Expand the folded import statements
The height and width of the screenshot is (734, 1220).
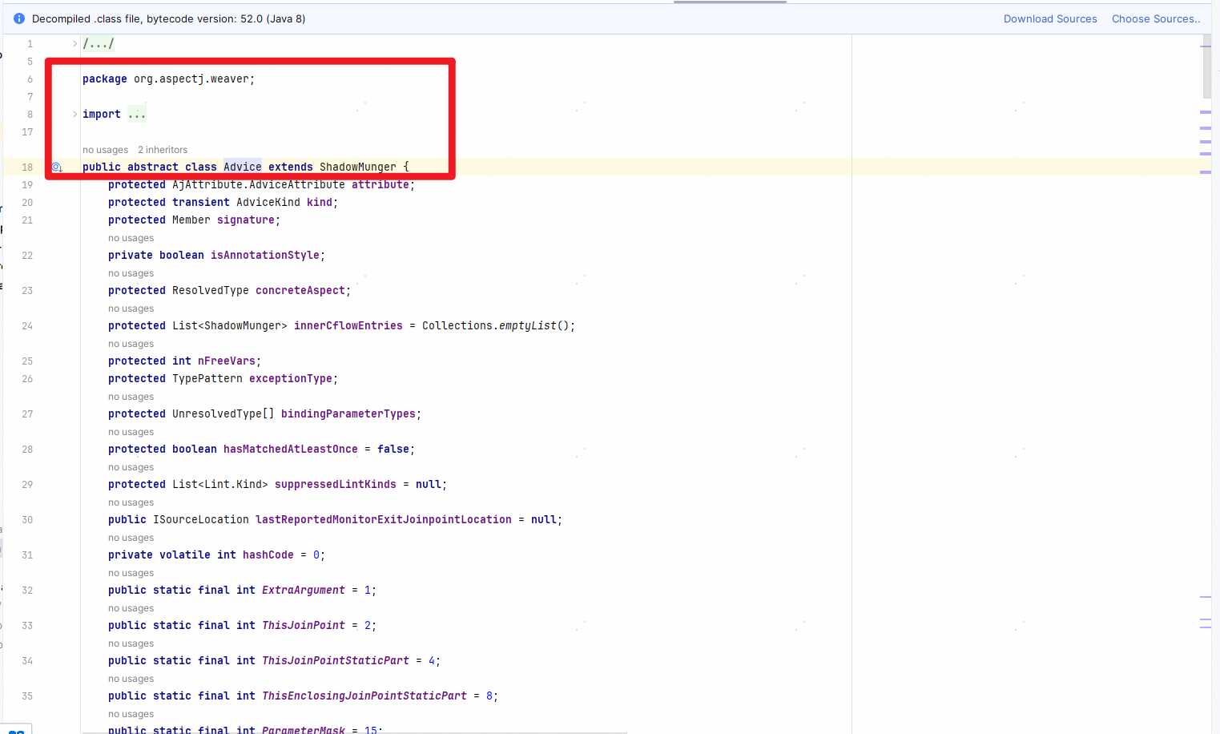[x=74, y=115]
